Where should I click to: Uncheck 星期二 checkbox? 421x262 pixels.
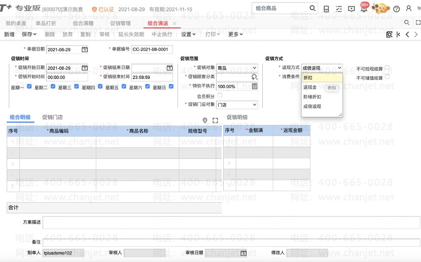point(53,86)
